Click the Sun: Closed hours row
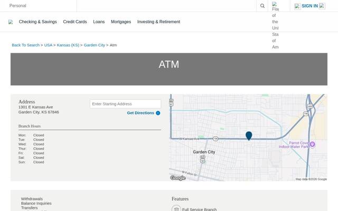Screen dimensions: 338x211 [31, 162]
